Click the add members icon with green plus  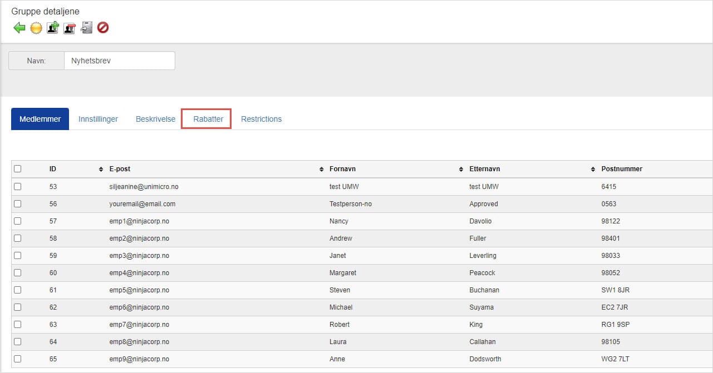tap(53, 28)
